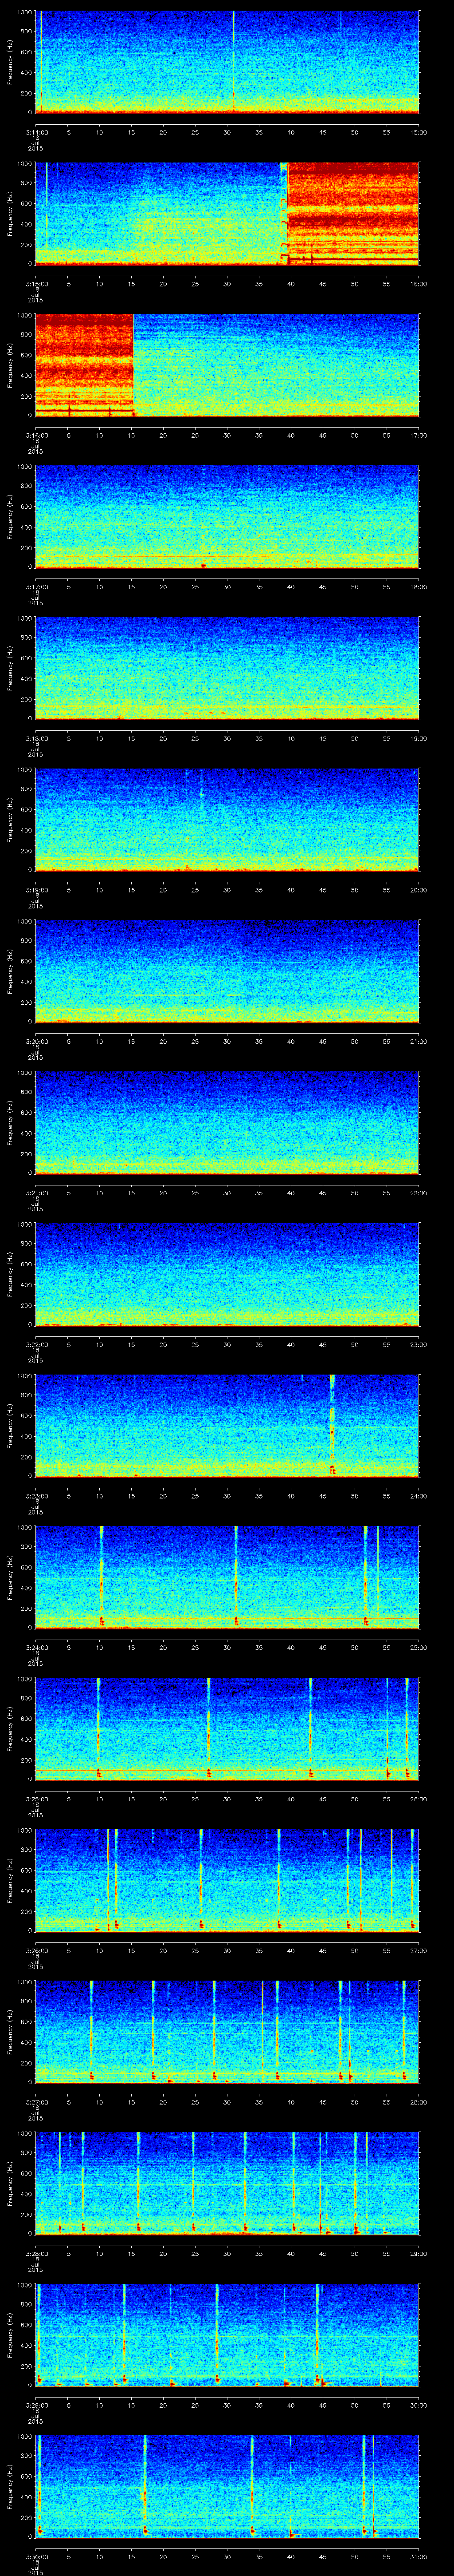
Task: Select the 31:00 end time label
Action: pyautogui.click(x=418, y=2556)
